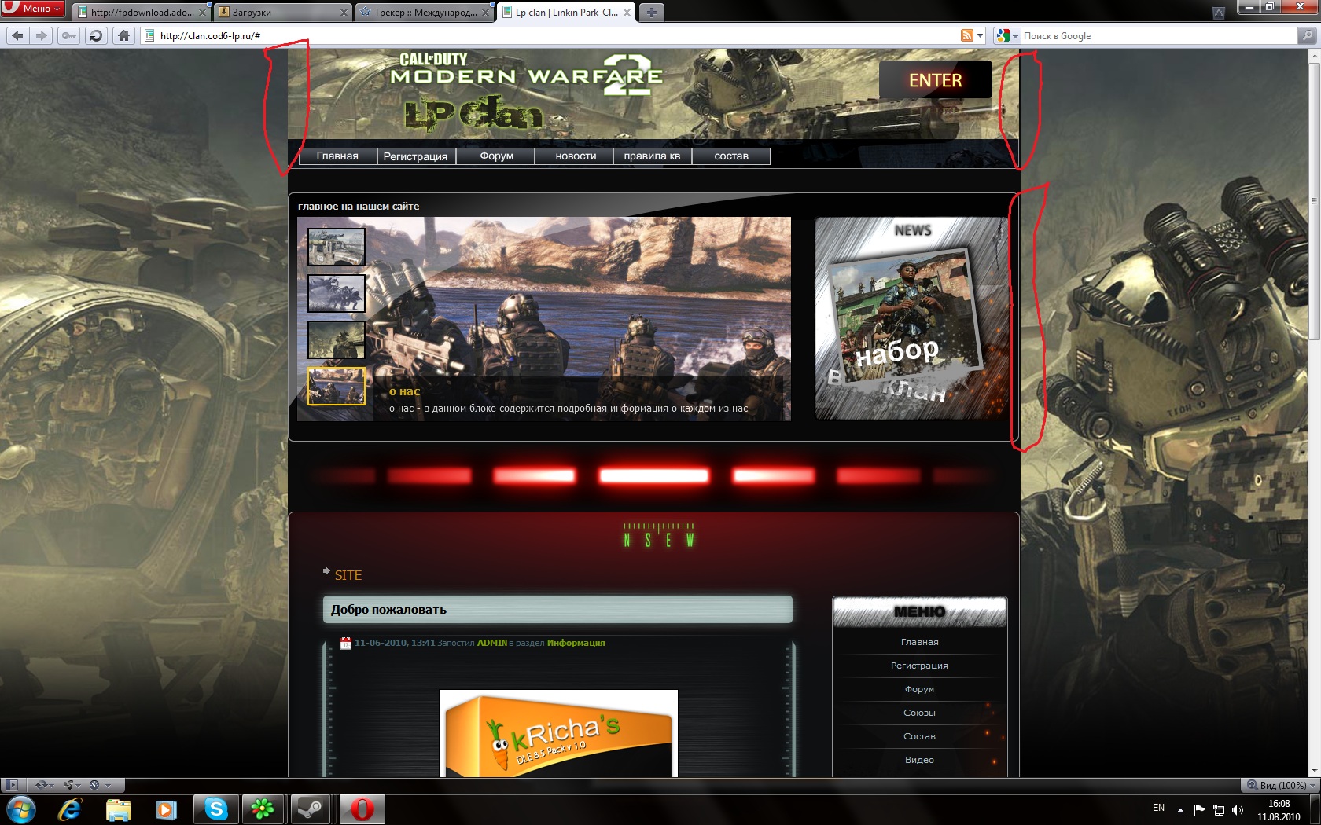1321x825 pixels.
Task: Switch to Steam on the taskbar
Action: [311, 809]
